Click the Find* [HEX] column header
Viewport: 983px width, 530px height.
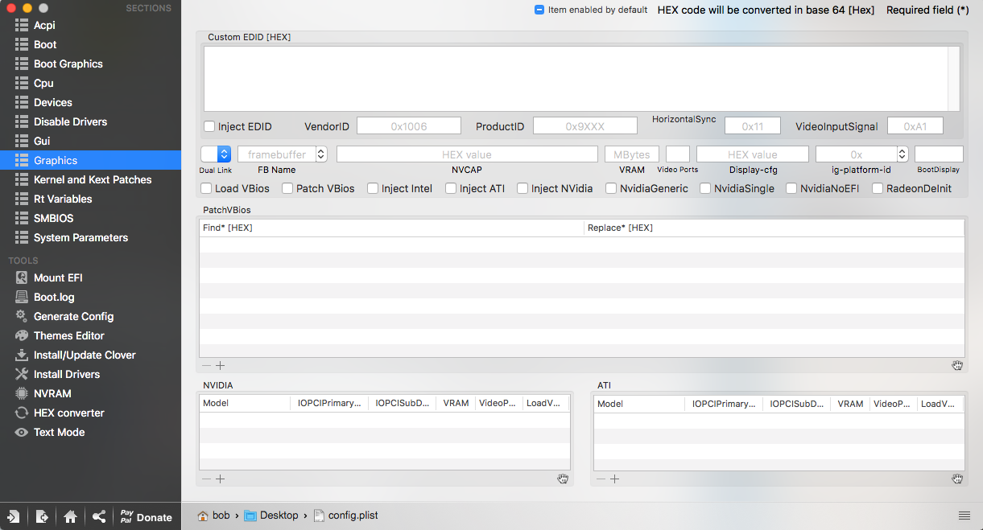pyautogui.click(x=391, y=228)
